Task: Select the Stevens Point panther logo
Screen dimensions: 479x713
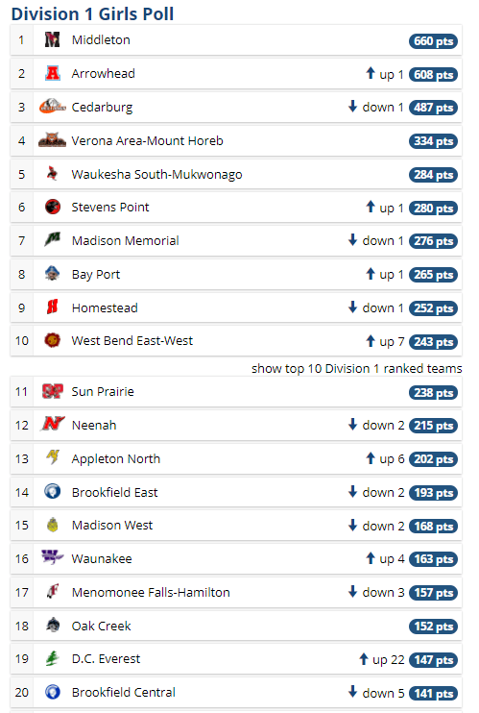Action: (53, 207)
